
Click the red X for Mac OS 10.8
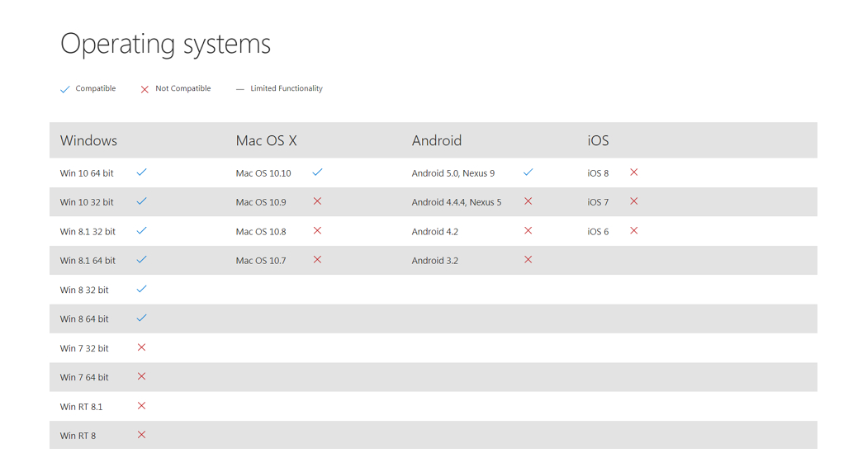317,230
